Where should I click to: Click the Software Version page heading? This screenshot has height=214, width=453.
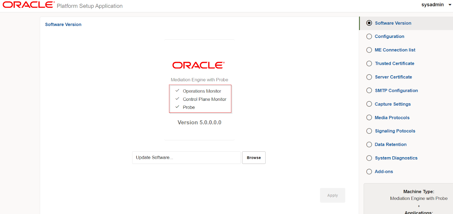pyautogui.click(x=63, y=25)
